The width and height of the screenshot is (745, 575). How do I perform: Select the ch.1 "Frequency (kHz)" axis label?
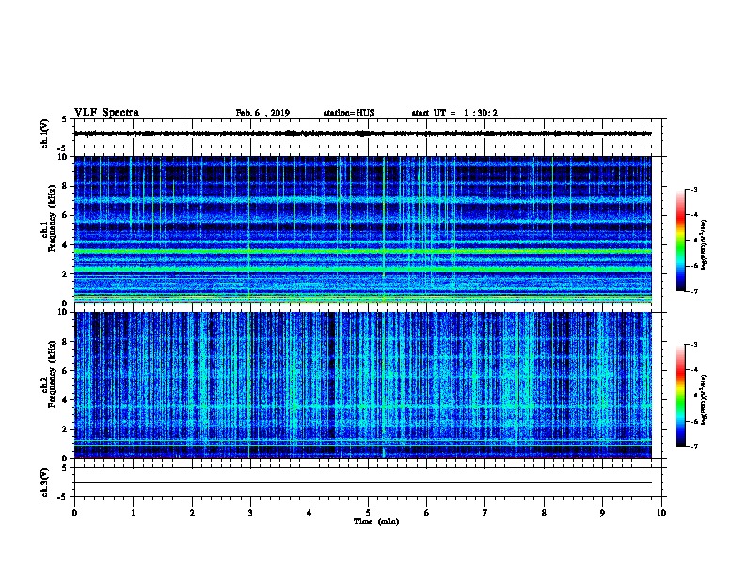(x=52, y=219)
